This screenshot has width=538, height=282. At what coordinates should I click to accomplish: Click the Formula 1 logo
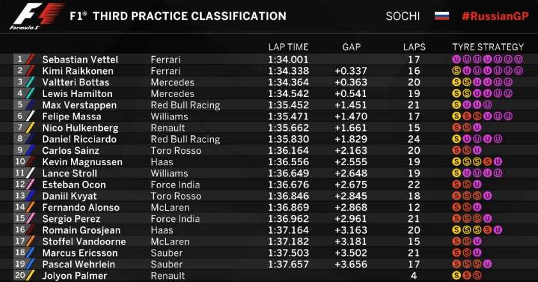(36, 16)
